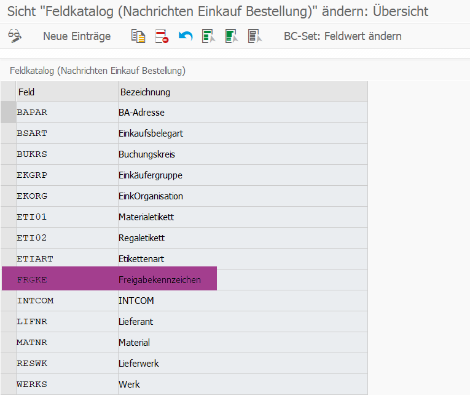Click the Select Block icon

[232, 36]
